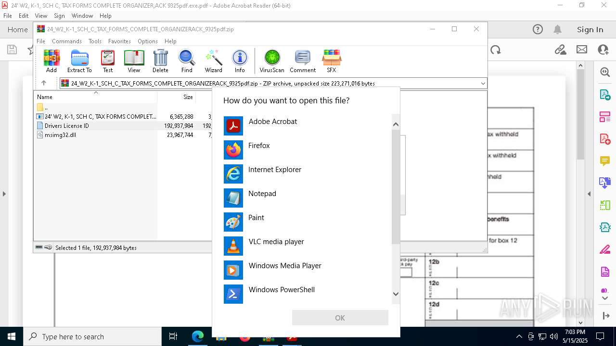Sort files by the Name column header
Screen dimensions: 616x346
pos(95,97)
